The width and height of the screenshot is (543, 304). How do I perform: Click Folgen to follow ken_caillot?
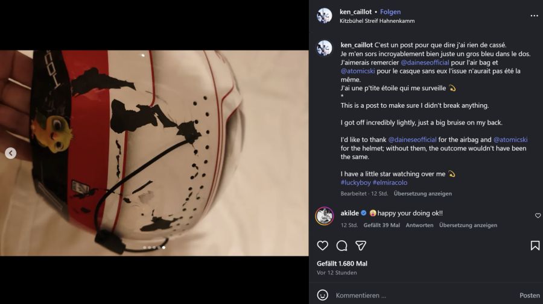pyautogui.click(x=390, y=12)
